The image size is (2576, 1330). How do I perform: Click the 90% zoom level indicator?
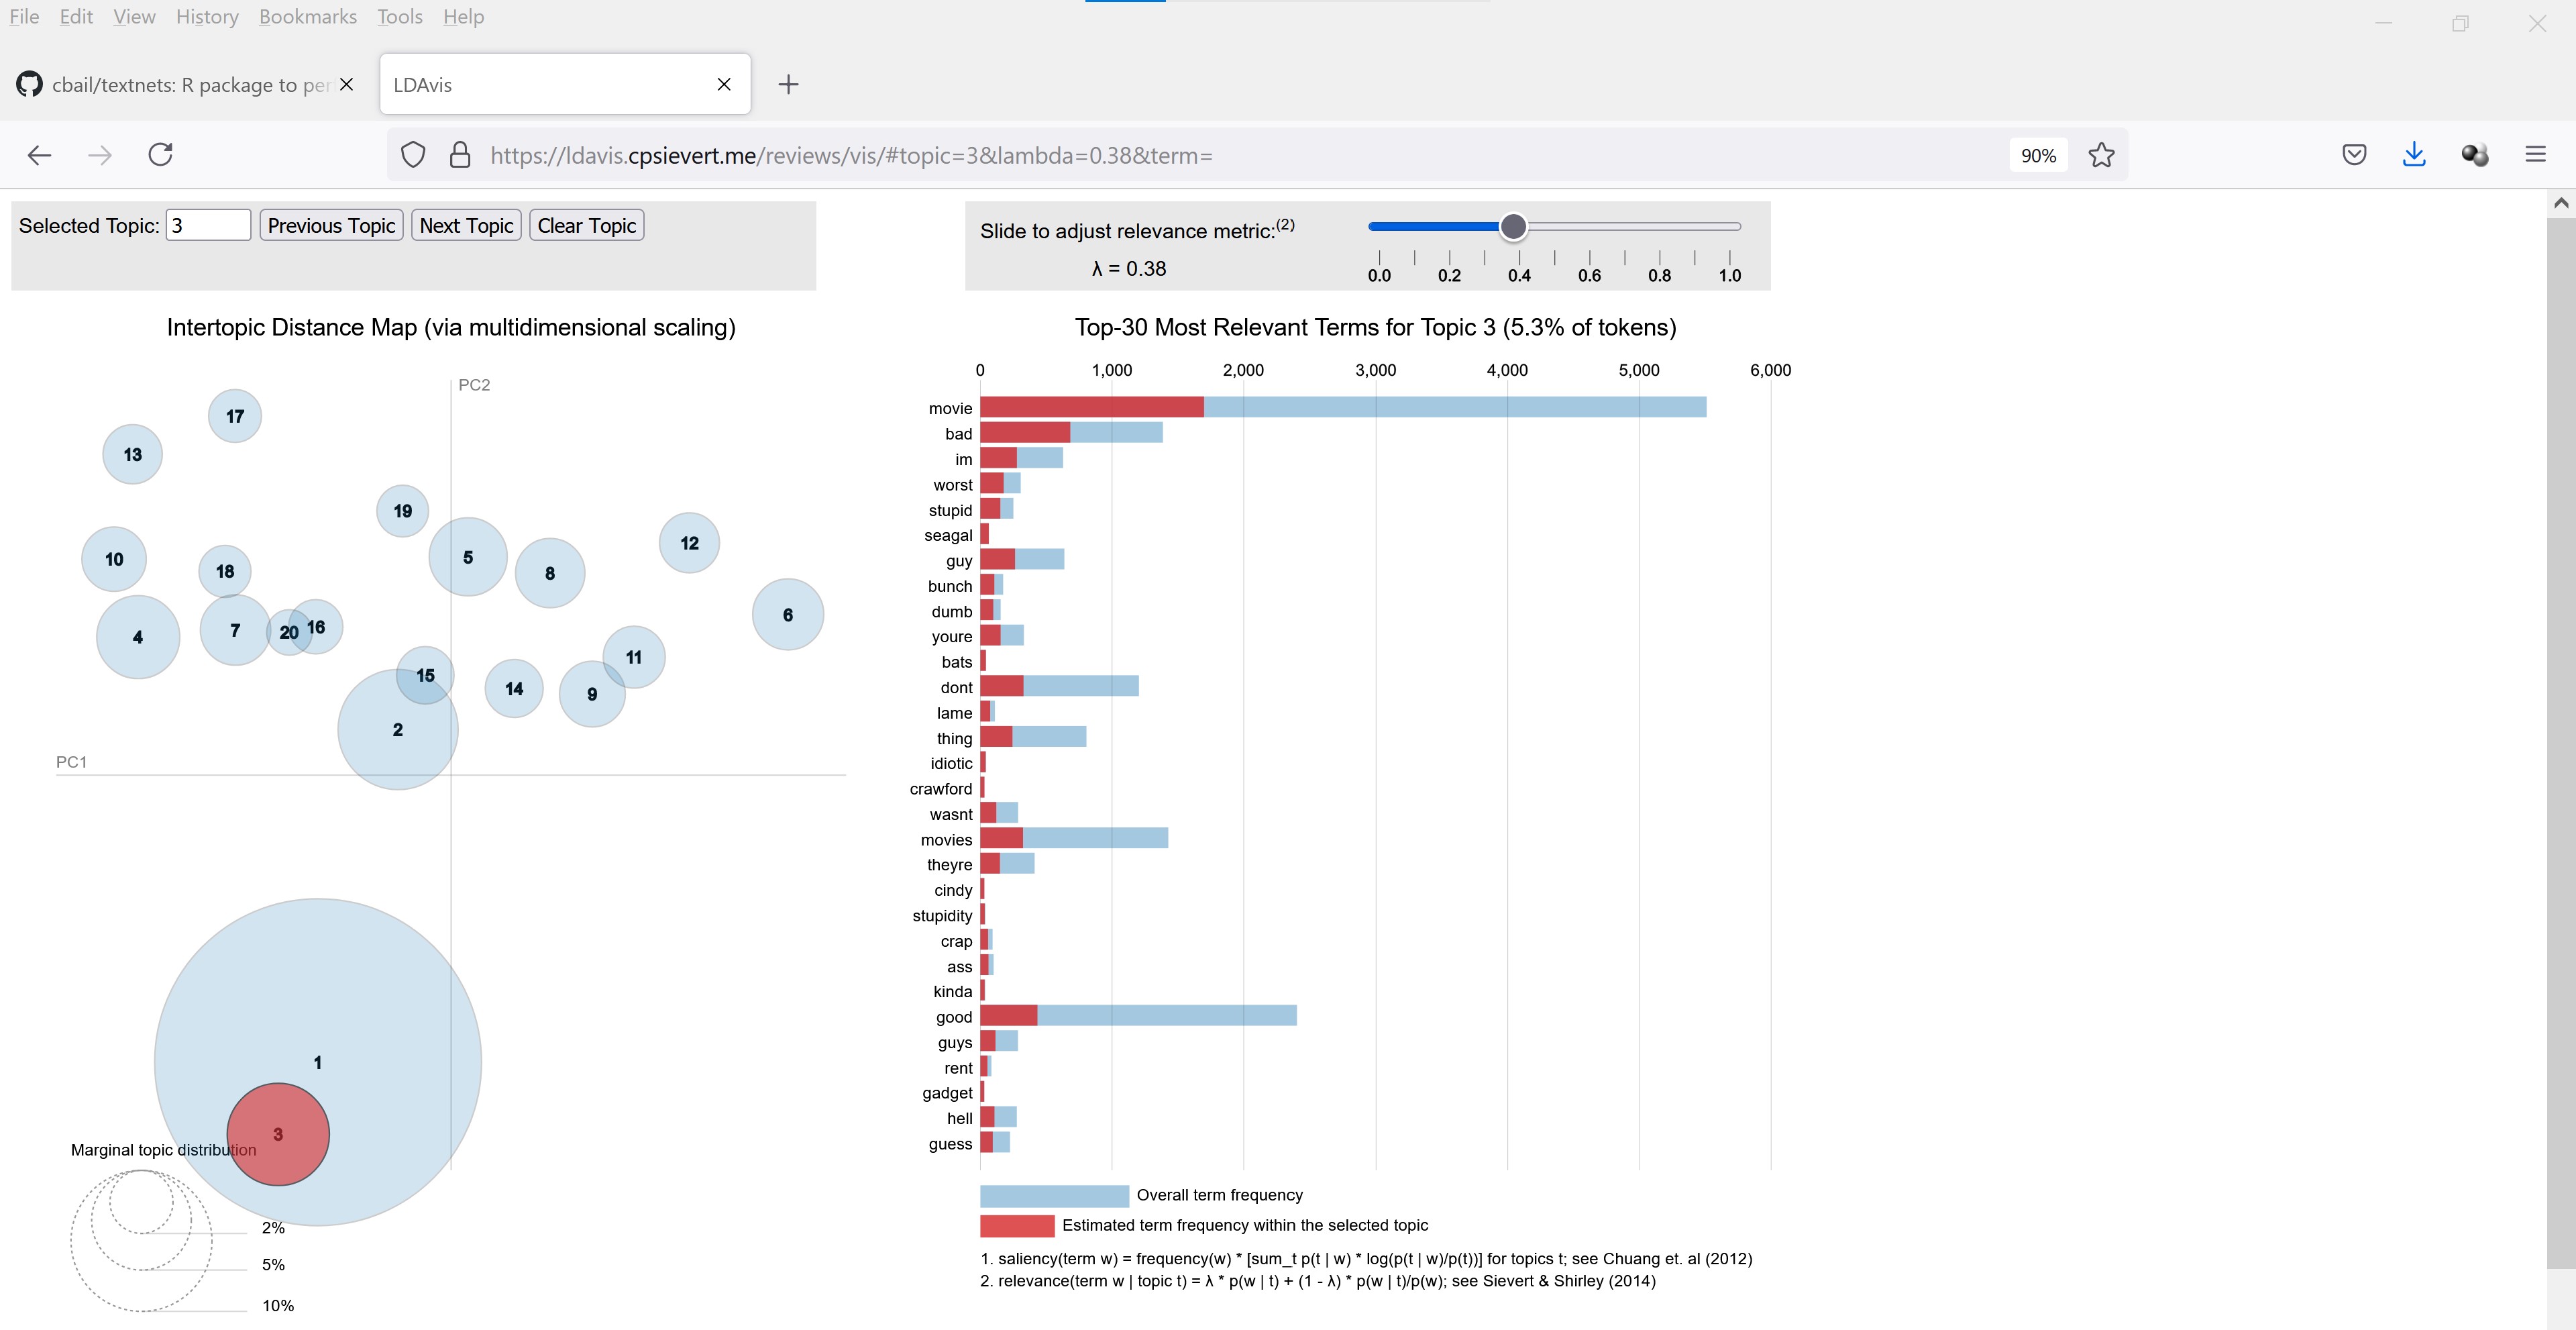(x=2038, y=155)
